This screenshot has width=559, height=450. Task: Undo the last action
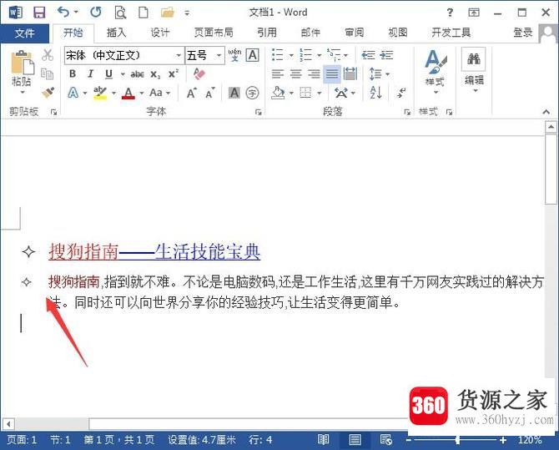tap(63, 13)
